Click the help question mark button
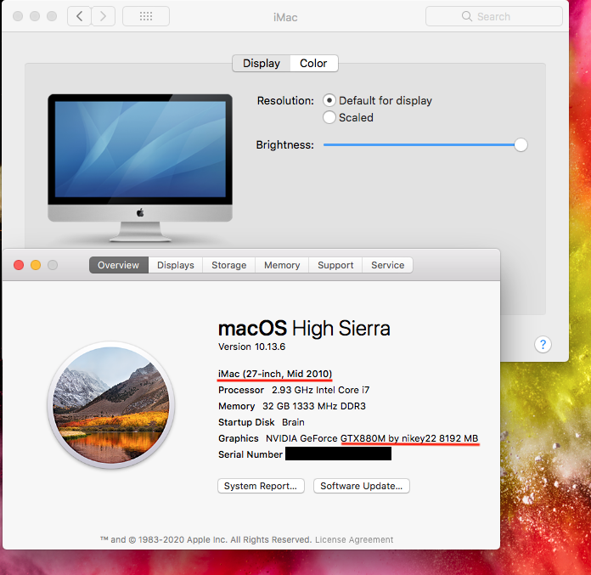The height and width of the screenshot is (575, 591). 543,344
